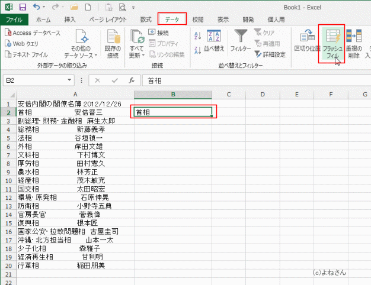Select cell with 環境・原発相 石原伸晃
The height and width of the screenshot is (285, 371).
75,197
